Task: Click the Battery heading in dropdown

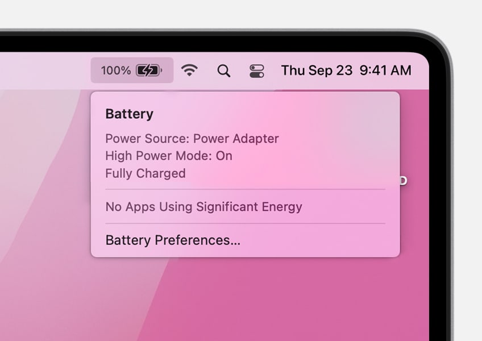Action: (x=129, y=114)
